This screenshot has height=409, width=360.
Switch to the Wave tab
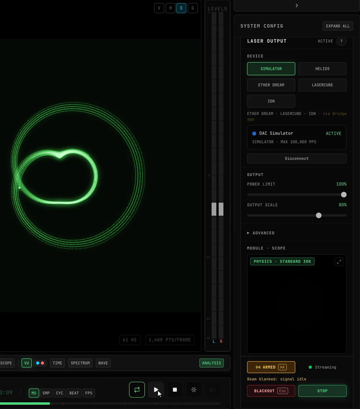tap(103, 363)
